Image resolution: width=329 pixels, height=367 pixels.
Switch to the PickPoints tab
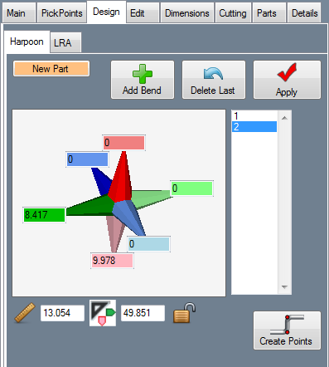click(x=62, y=13)
